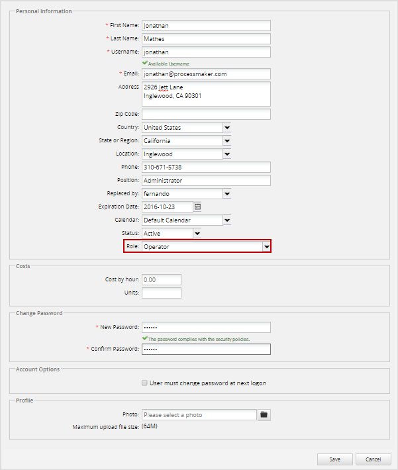Enable User must change password checkbox
398x470 pixels.
point(144,383)
